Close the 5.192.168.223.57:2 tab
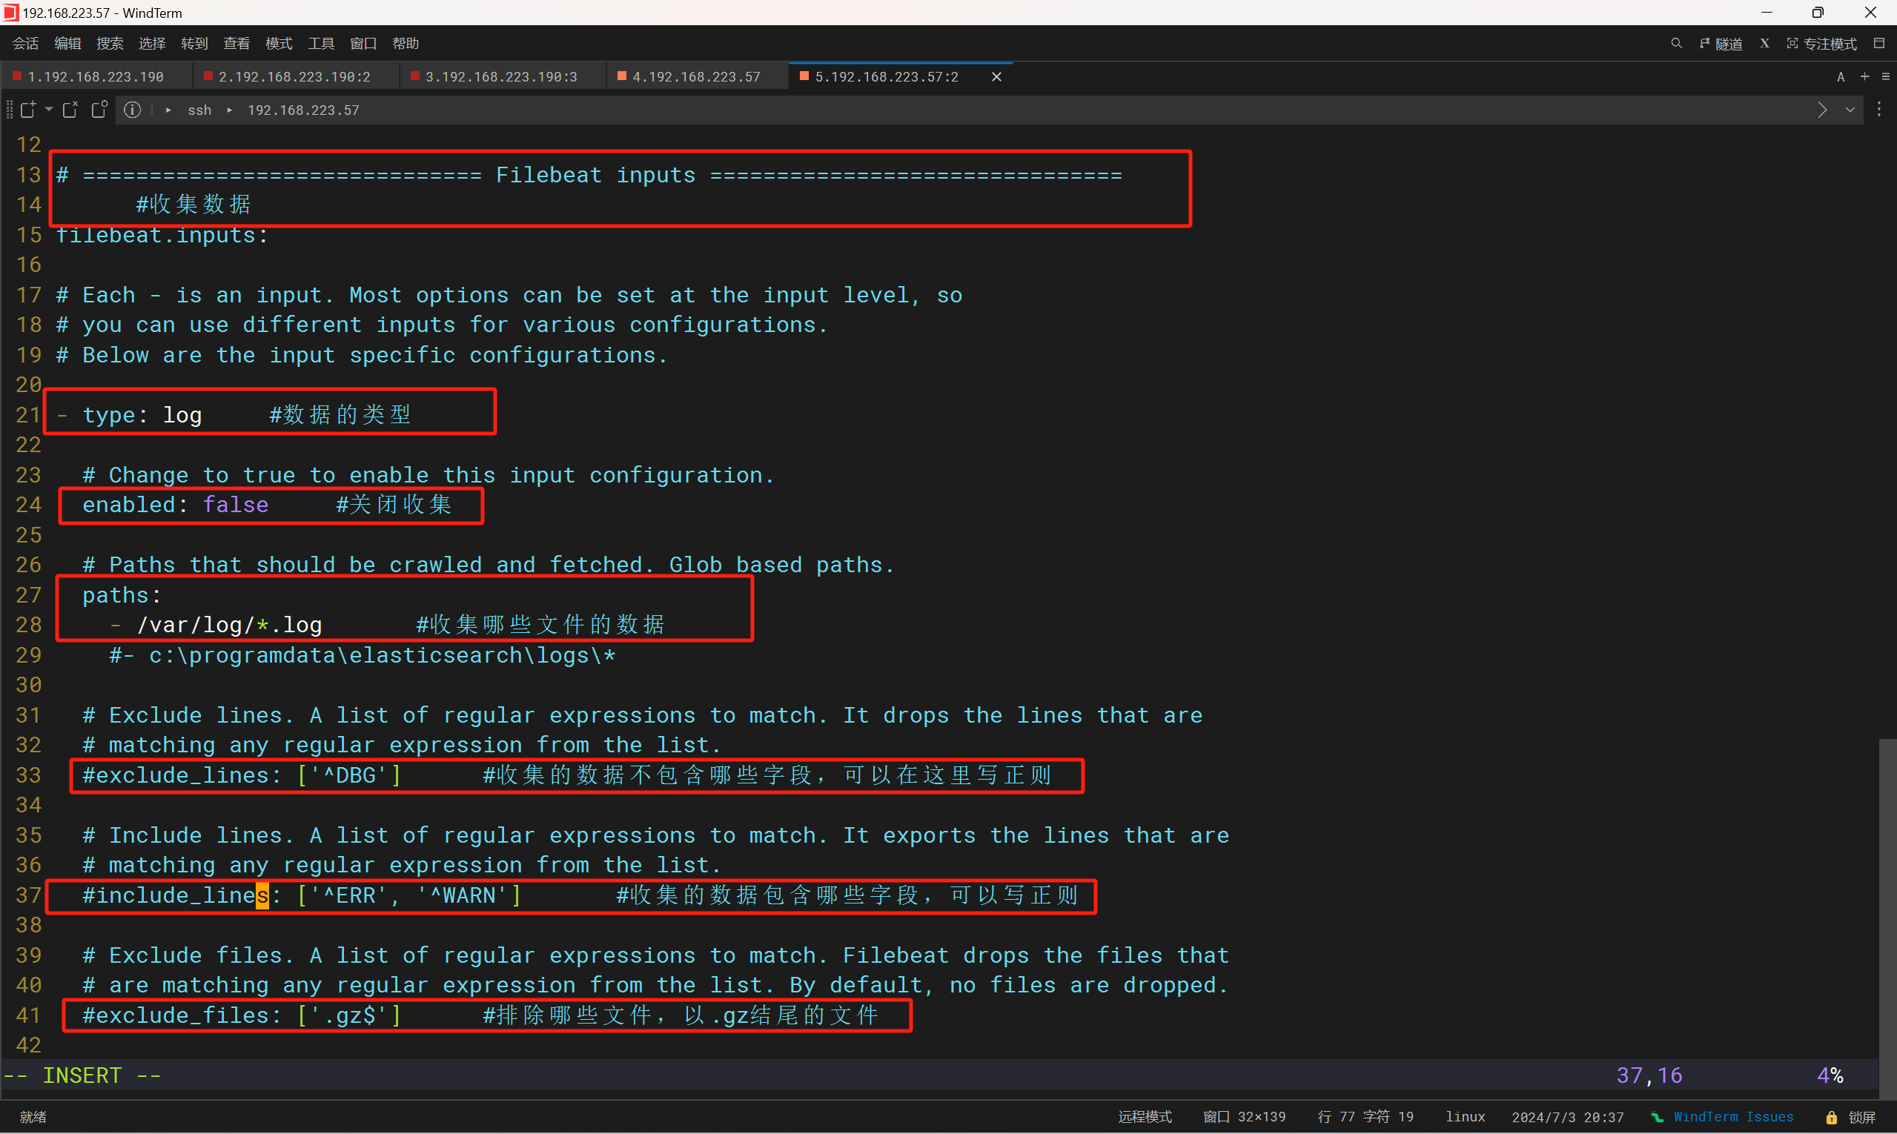 point(996,76)
